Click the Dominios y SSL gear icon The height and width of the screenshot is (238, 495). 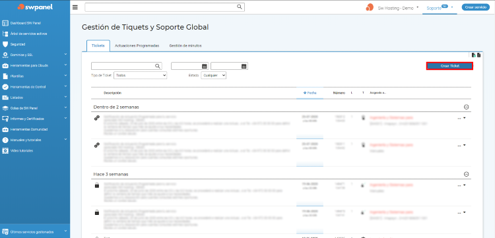[x=5, y=55]
